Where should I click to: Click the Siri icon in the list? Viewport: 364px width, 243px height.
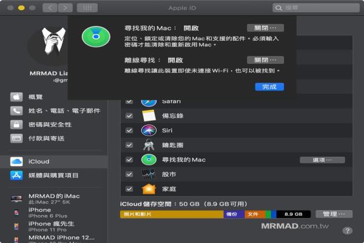coord(149,131)
